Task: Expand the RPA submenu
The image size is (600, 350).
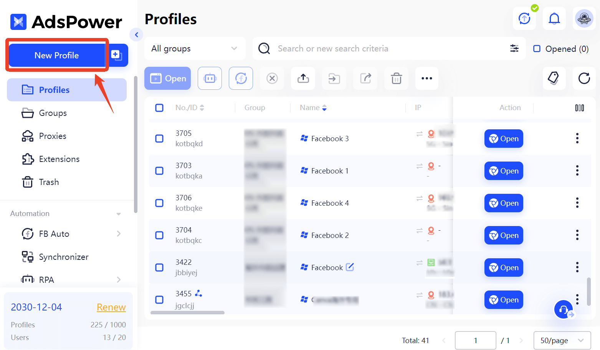Action: point(119,280)
